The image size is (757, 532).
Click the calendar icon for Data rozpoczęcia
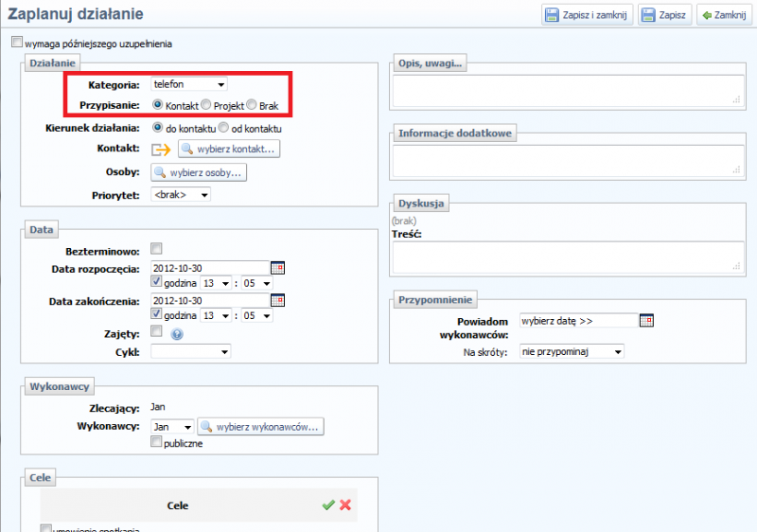click(x=277, y=268)
